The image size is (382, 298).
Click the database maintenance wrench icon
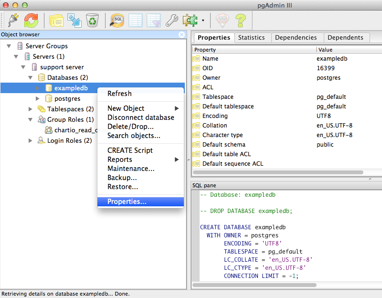(x=171, y=21)
